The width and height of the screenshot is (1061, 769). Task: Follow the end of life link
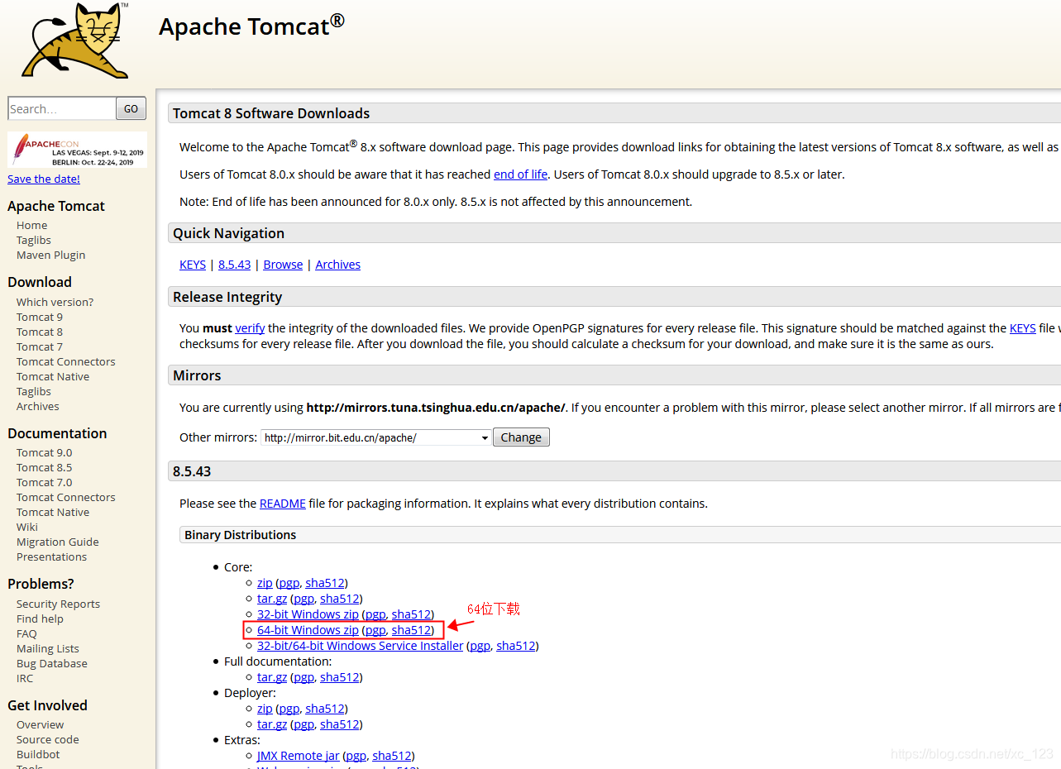point(520,174)
